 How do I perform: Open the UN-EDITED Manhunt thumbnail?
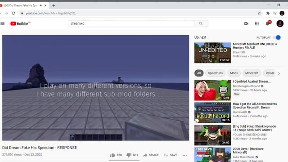(213, 53)
